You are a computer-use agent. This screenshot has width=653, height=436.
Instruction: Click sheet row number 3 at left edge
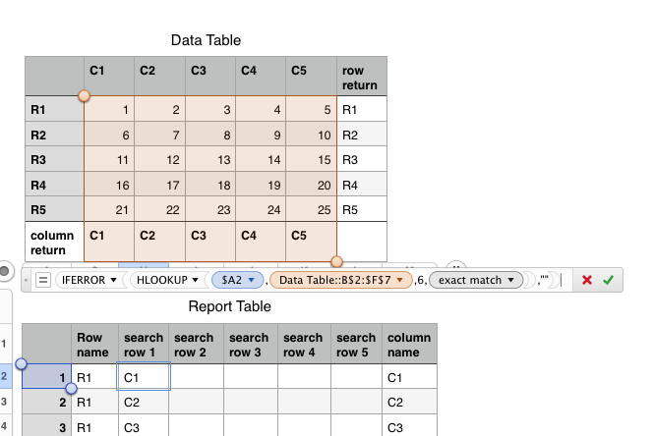point(4,402)
